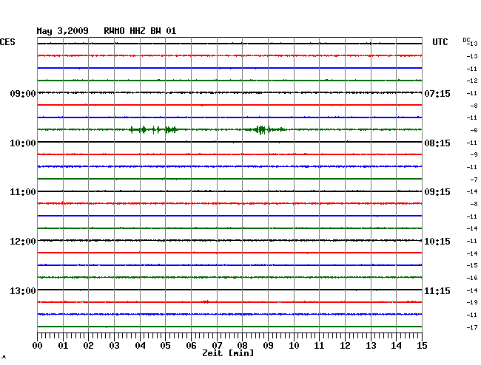Click minute tick label "00"

pyautogui.click(x=38, y=346)
